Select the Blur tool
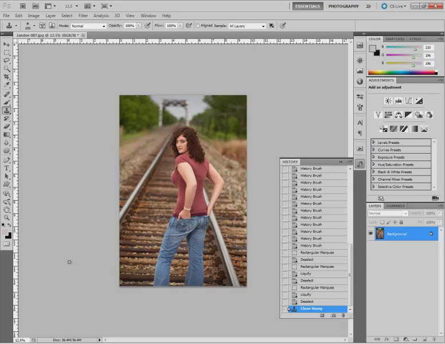445x344 pixels. click(6, 143)
